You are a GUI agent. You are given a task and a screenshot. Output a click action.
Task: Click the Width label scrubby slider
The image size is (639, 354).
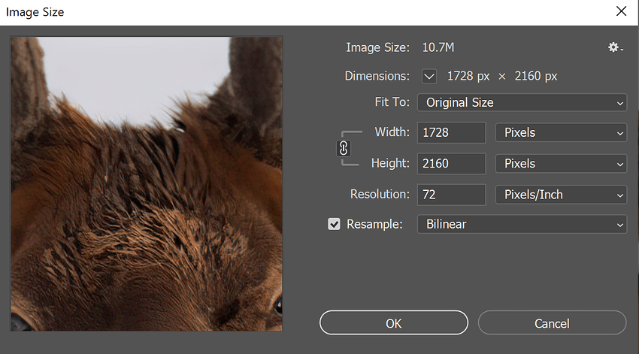pyautogui.click(x=392, y=132)
